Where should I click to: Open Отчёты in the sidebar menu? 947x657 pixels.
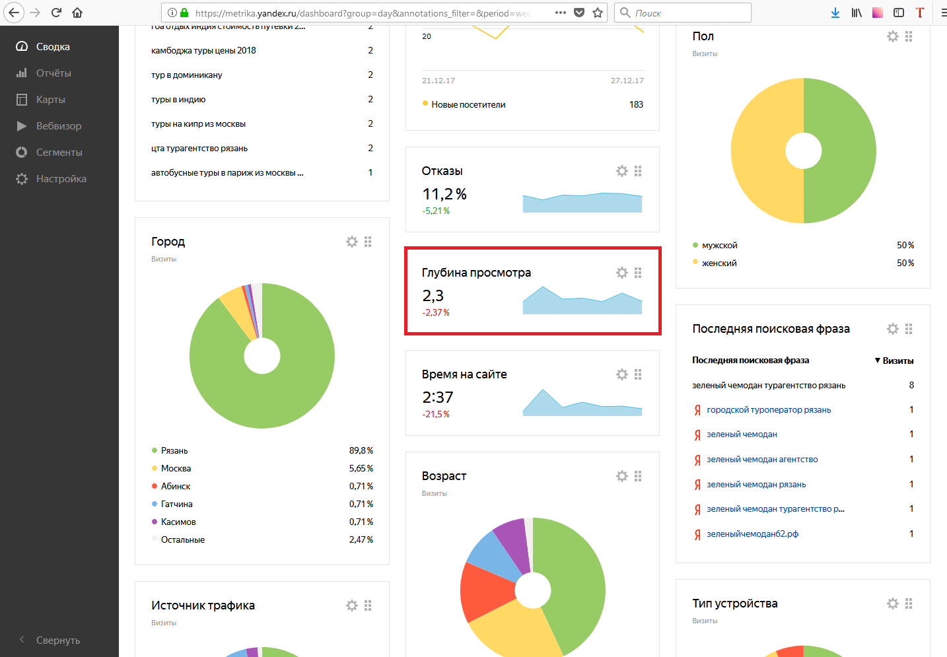pyautogui.click(x=53, y=73)
